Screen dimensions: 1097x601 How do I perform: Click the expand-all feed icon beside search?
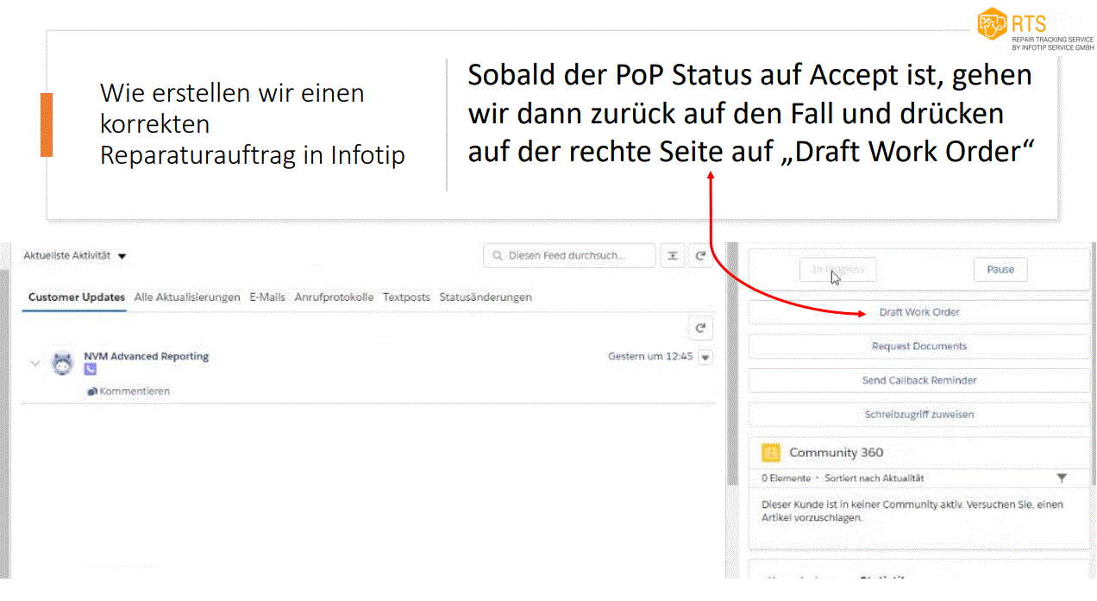pyautogui.click(x=673, y=256)
